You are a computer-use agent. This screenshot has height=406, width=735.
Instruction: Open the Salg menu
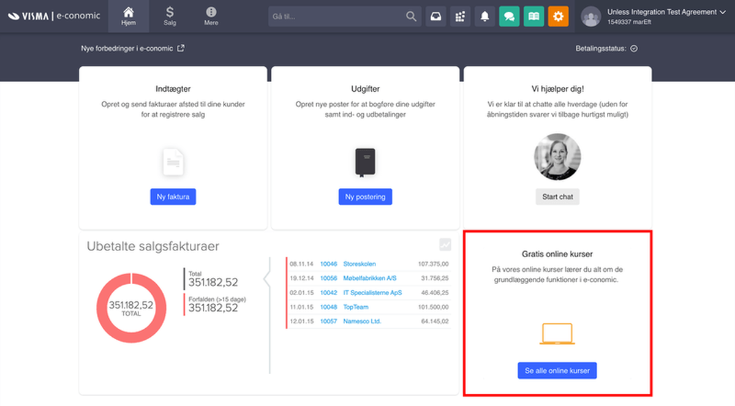[x=170, y=17]
